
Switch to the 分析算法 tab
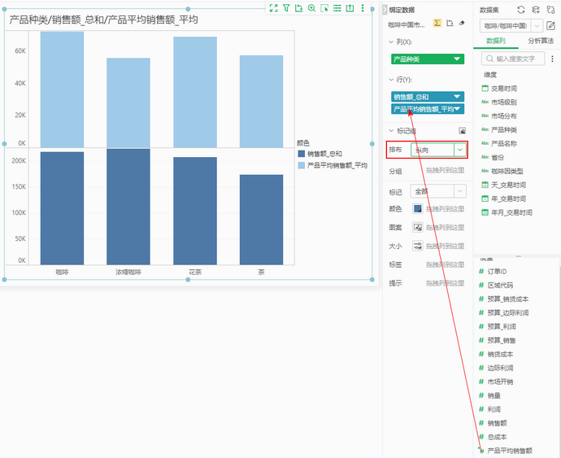539,41
